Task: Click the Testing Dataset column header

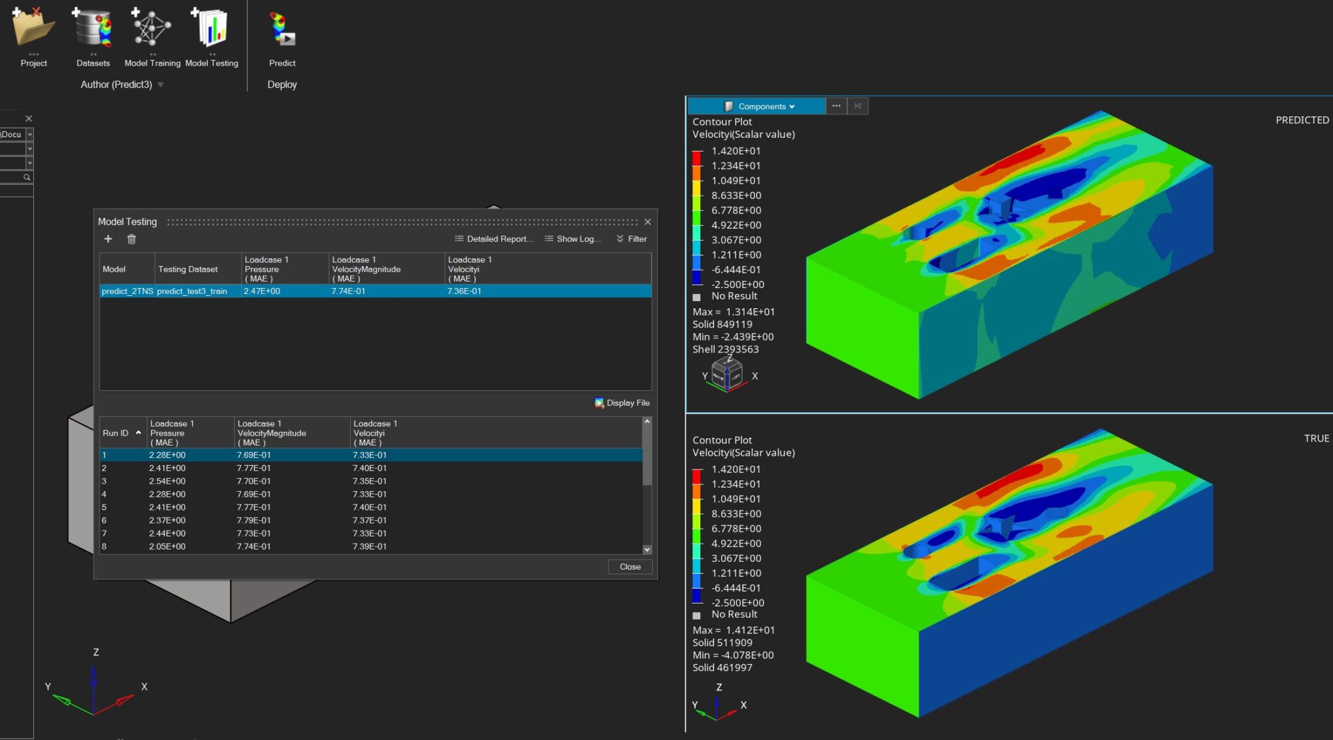Action: click(x=198, y=269)
